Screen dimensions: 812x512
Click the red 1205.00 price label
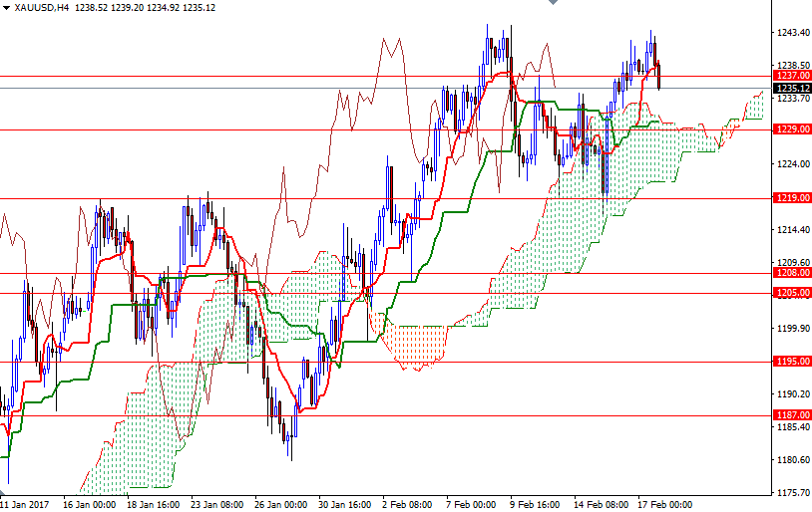tap(791, 292)
